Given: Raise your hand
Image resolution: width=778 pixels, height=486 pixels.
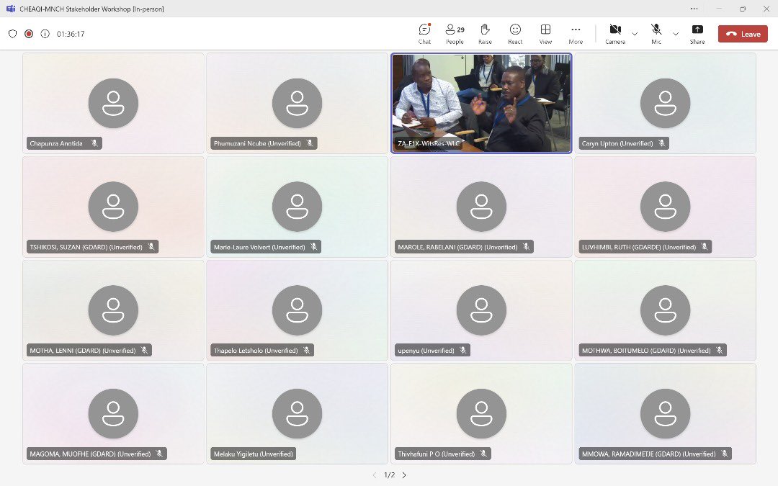Looking at the screenshot, I should click(485, 35).
